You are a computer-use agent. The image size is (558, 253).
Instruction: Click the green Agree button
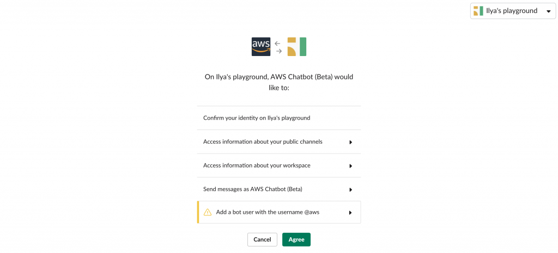click(296, 239)
